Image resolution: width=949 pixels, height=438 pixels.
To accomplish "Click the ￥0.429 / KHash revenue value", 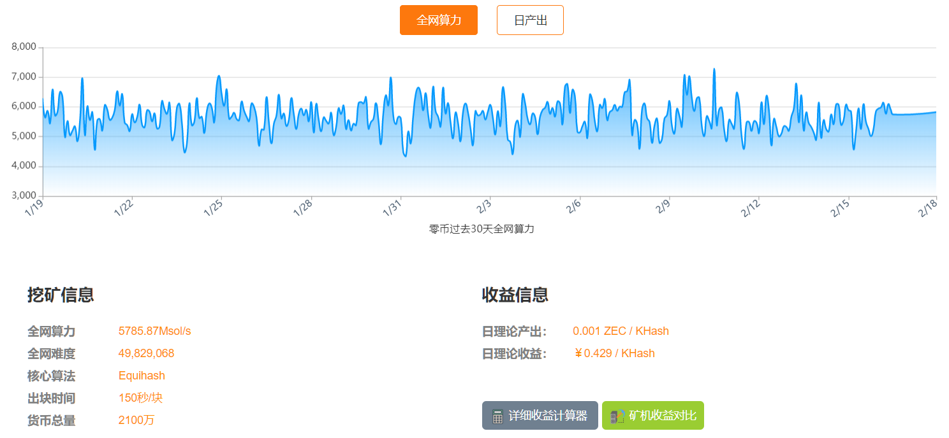I will pyautogui.click(x=614, y=353).
